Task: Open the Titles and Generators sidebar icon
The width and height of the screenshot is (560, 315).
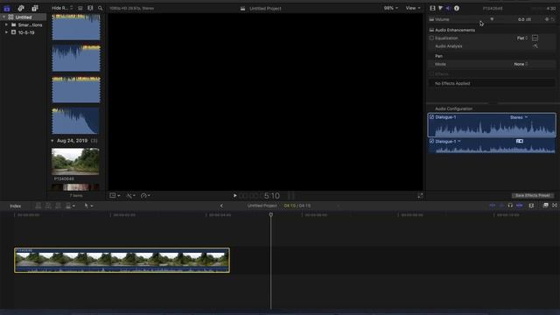Action: pos(35,8)
